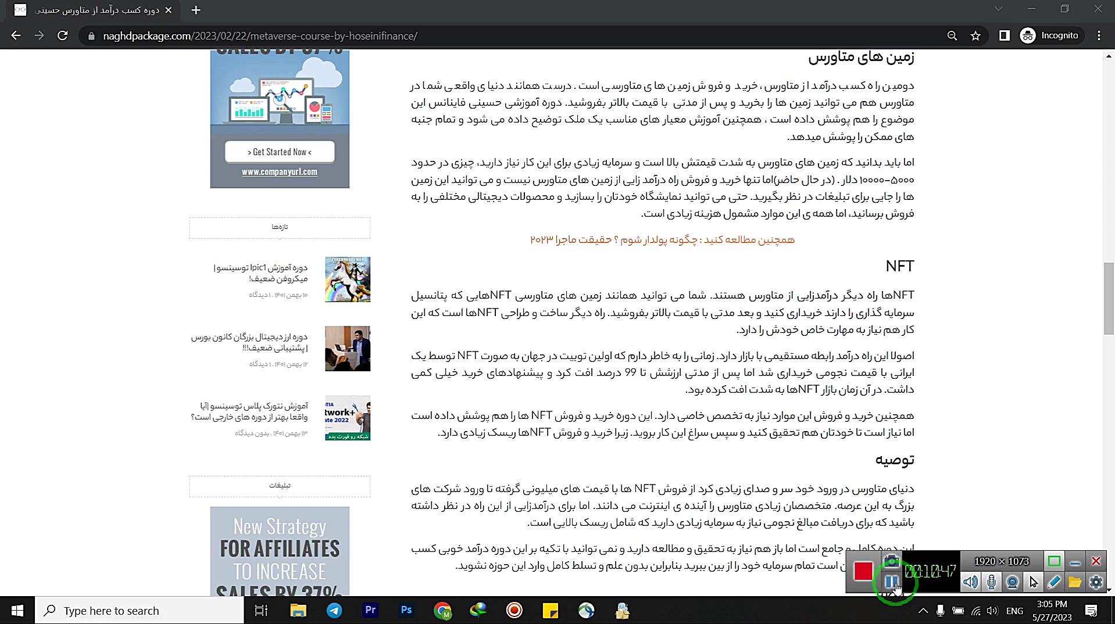Click the tray microphone icon
The width and height of the screenshot is (1115, 624).
(940, 611)
